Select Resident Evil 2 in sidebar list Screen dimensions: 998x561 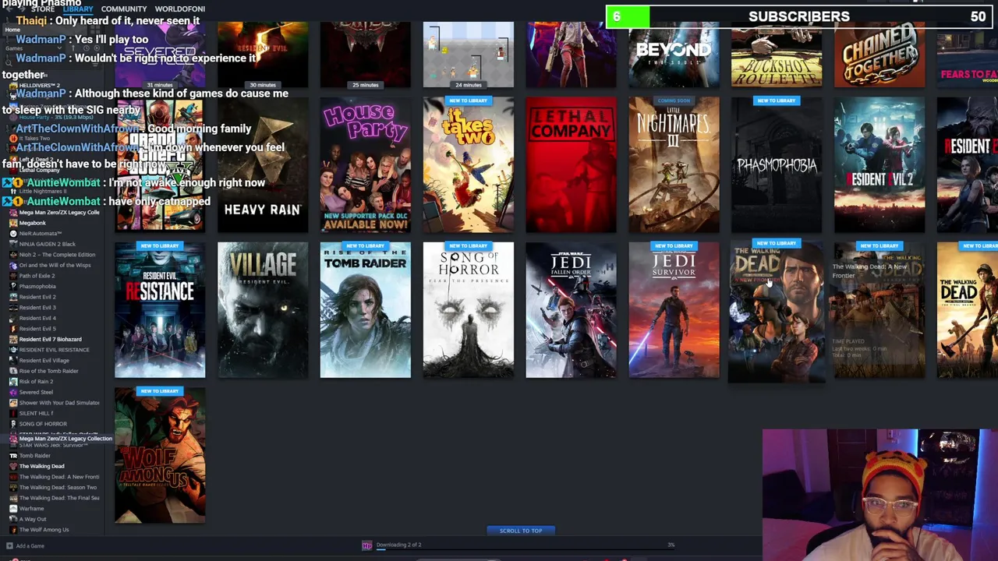(37, 297)
